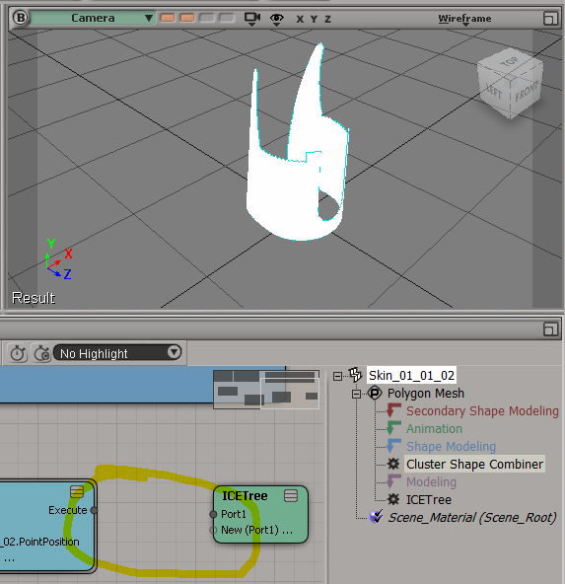Click the second timer refresh icon
Image resolution: width=565 pixels, height=584 pixels.
coord(41,353)
